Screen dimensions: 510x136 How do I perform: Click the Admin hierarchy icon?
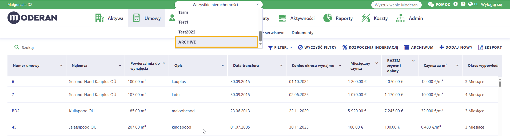(x=401, y=18)
